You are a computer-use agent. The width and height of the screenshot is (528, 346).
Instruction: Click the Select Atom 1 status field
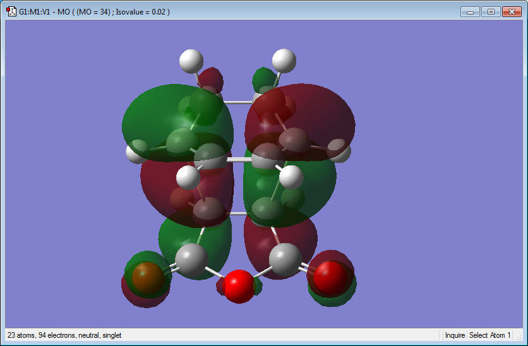pyautogui.click(x=489, y=335)
